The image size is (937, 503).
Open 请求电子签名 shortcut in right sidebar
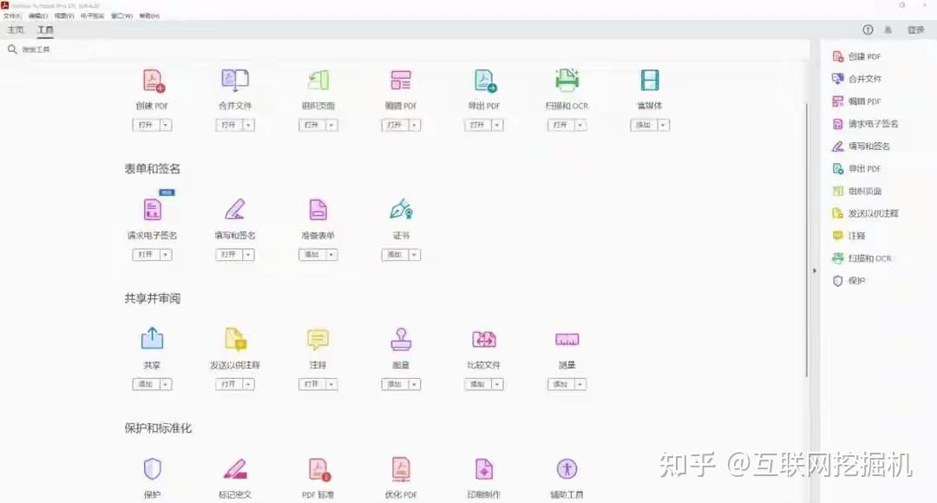pyautogui.click(x=865, y=124)
